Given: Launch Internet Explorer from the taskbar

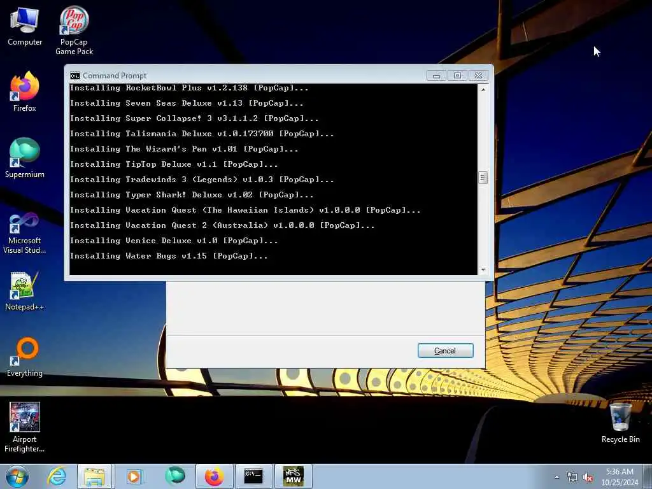Looking at the screenshot, I should click(x=57, y=476).
